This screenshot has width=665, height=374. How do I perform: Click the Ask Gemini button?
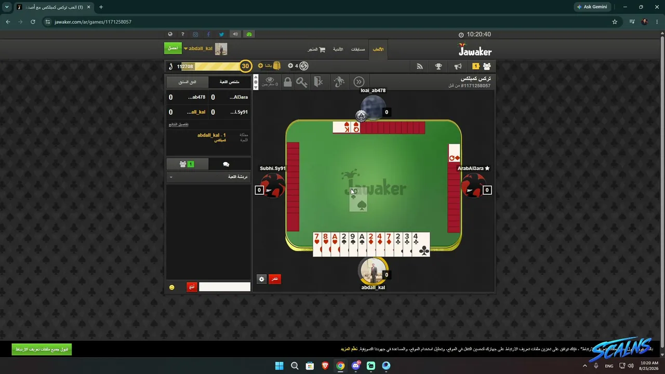[592, 7]
